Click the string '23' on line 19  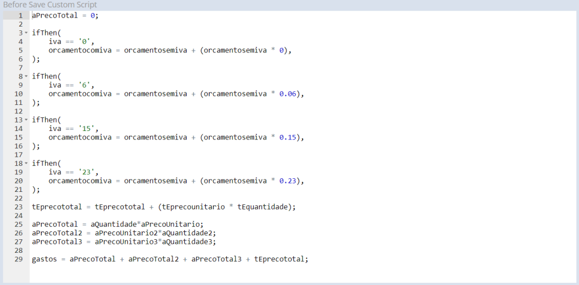pyautogui.click(x=88, y=172)
